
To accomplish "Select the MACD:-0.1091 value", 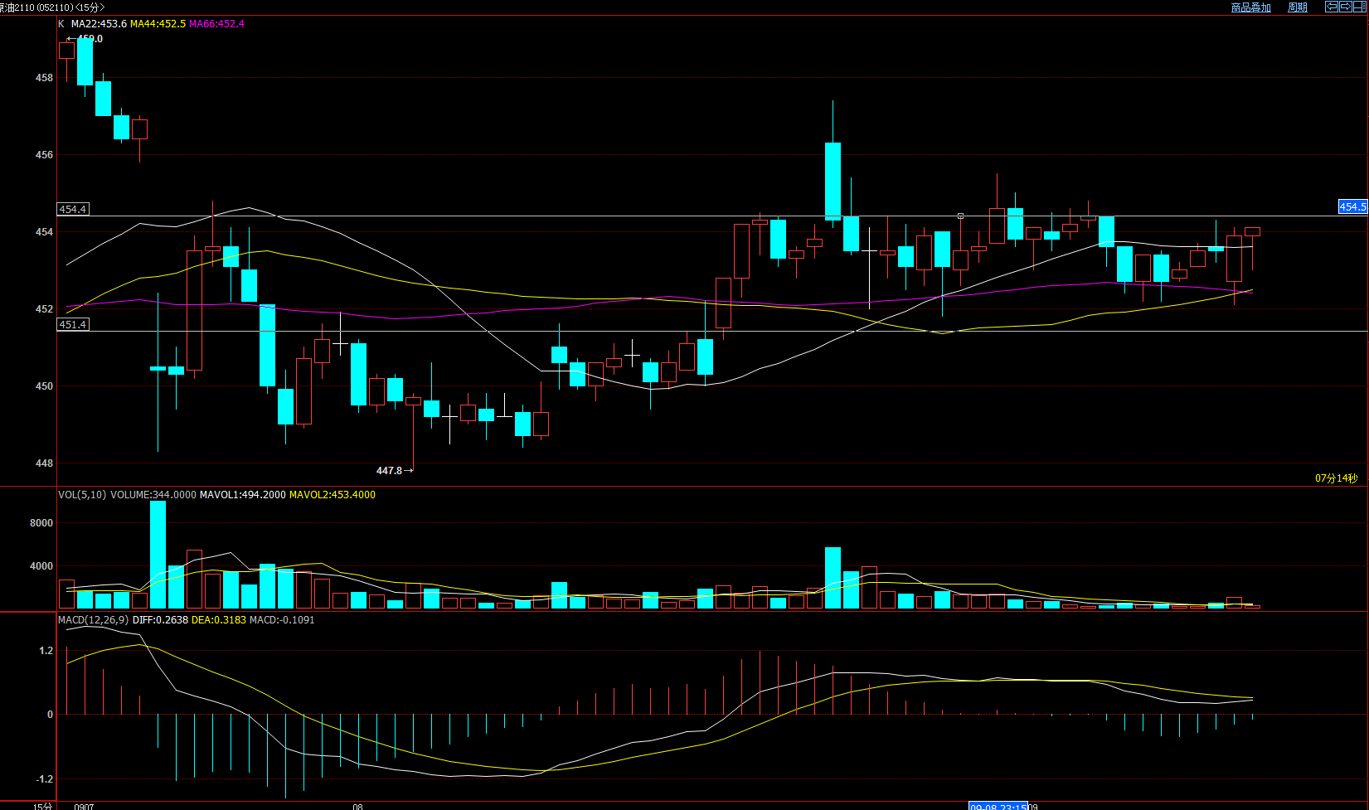I will tap(282, 620).
